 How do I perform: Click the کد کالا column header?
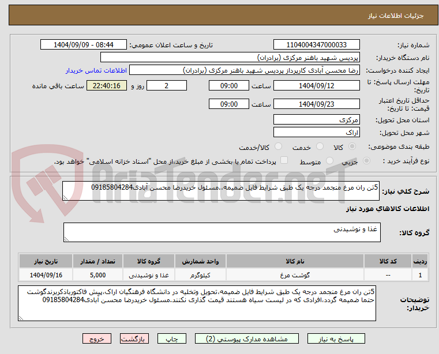(388, 261)
